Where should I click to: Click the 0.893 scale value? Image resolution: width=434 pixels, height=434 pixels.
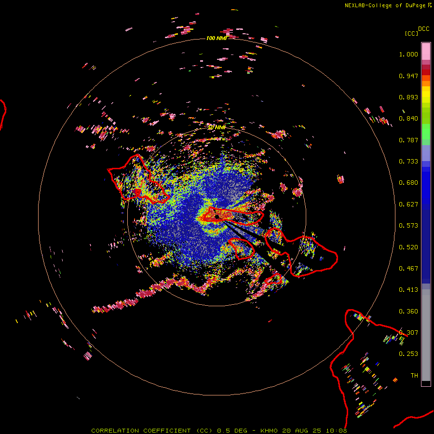click(x=408, y=97)
